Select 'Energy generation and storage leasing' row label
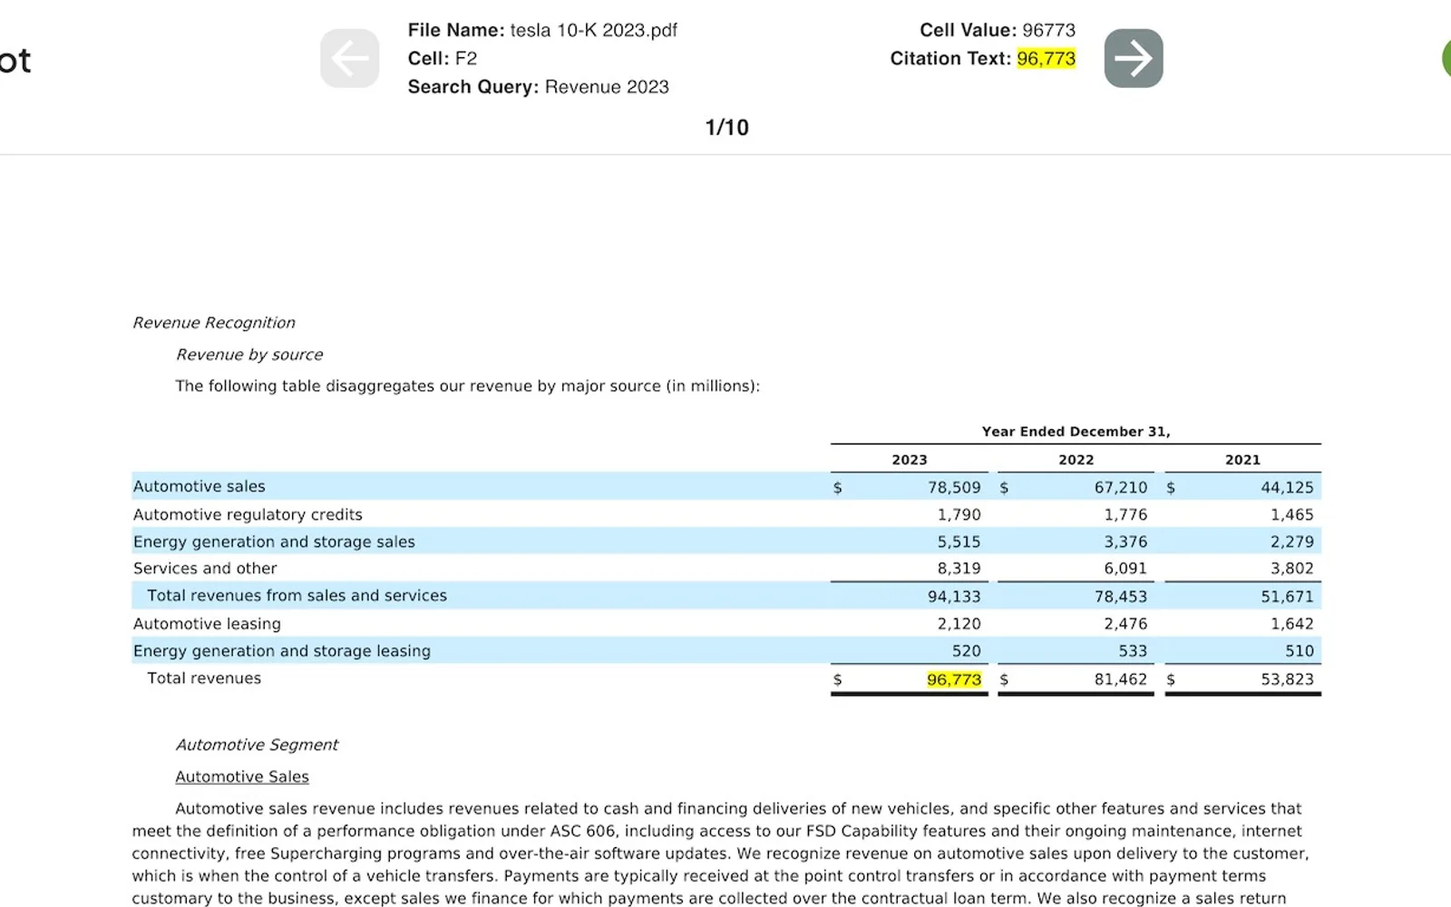 [282, 651]
